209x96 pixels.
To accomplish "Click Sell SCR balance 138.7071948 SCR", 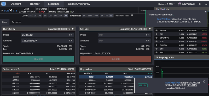I will [138, 29].
